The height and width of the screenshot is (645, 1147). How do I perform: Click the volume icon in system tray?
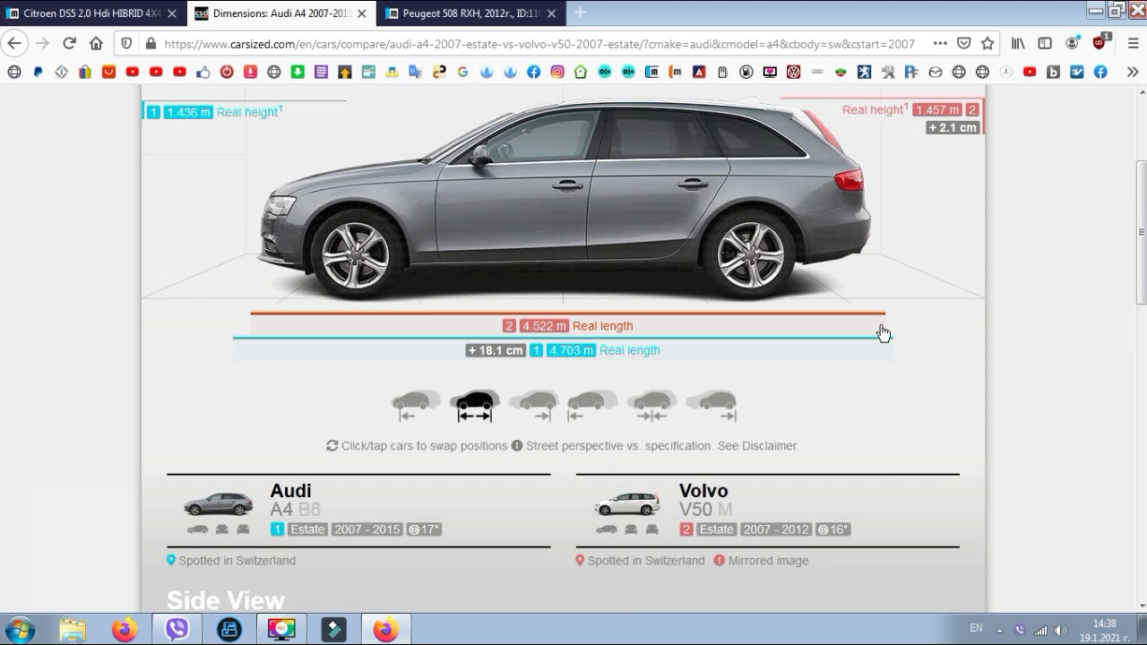coord(1061,630)
